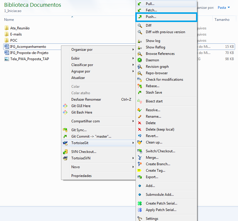Click the Bisect start icon
Screen dimensions: 238x221
pos(140,101)
